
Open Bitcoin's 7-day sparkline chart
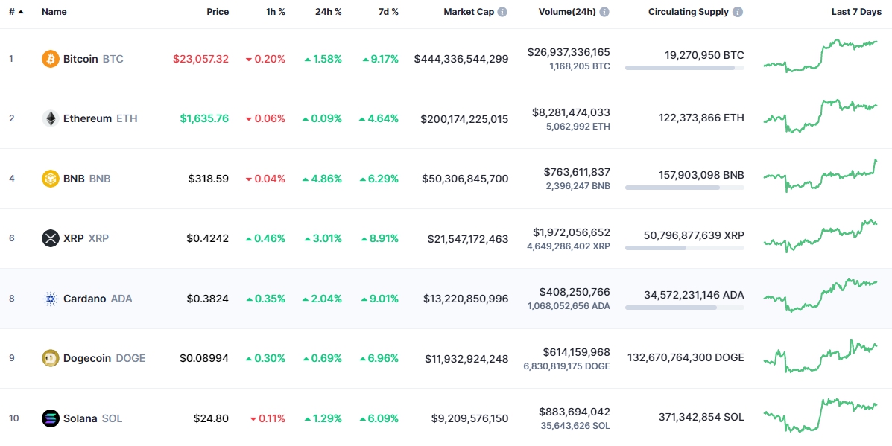[820, 56]
